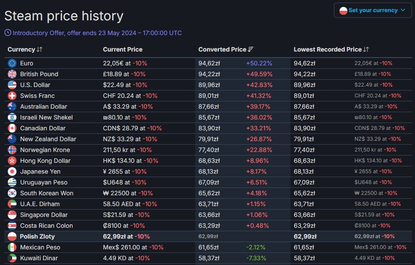Click the bold 62,99zł lowest recorded price
This screenshot has width=415, height=265.
pos(305,237)
